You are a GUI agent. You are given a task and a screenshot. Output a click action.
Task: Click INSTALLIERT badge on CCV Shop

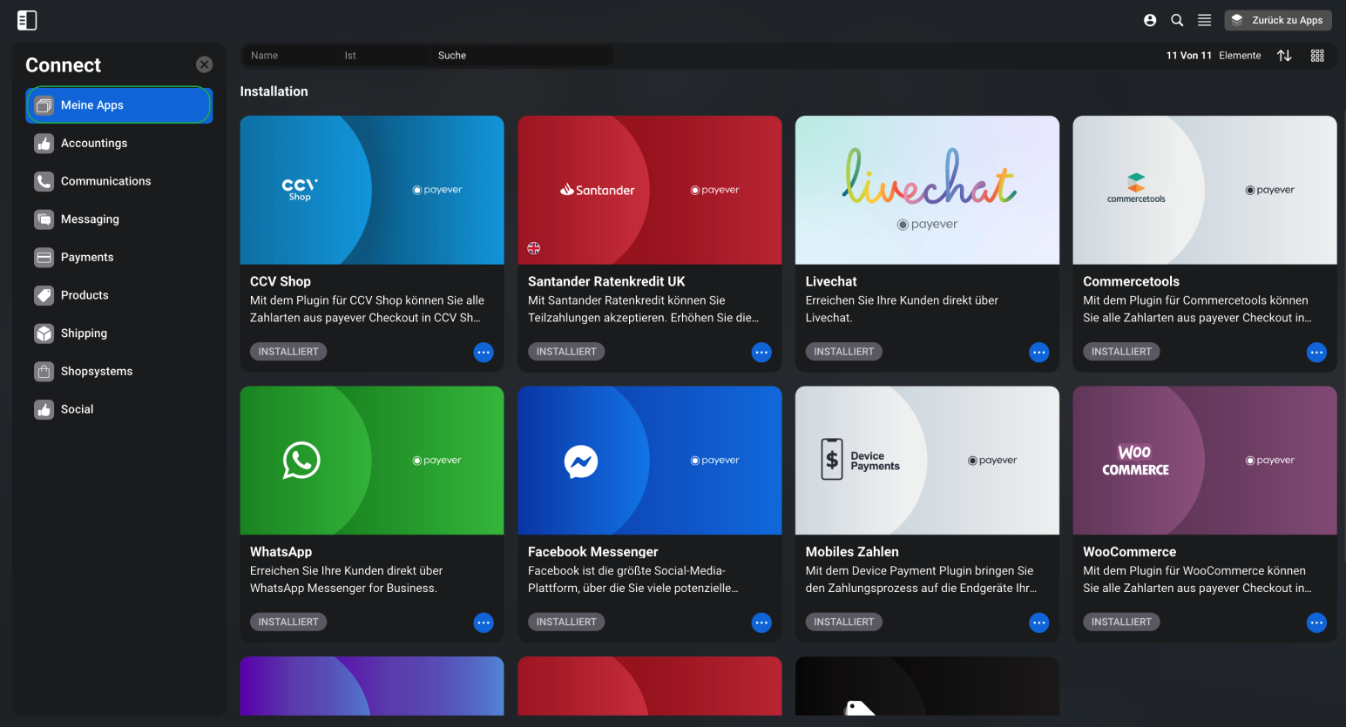pyautogui.click(x=288, y=352)
